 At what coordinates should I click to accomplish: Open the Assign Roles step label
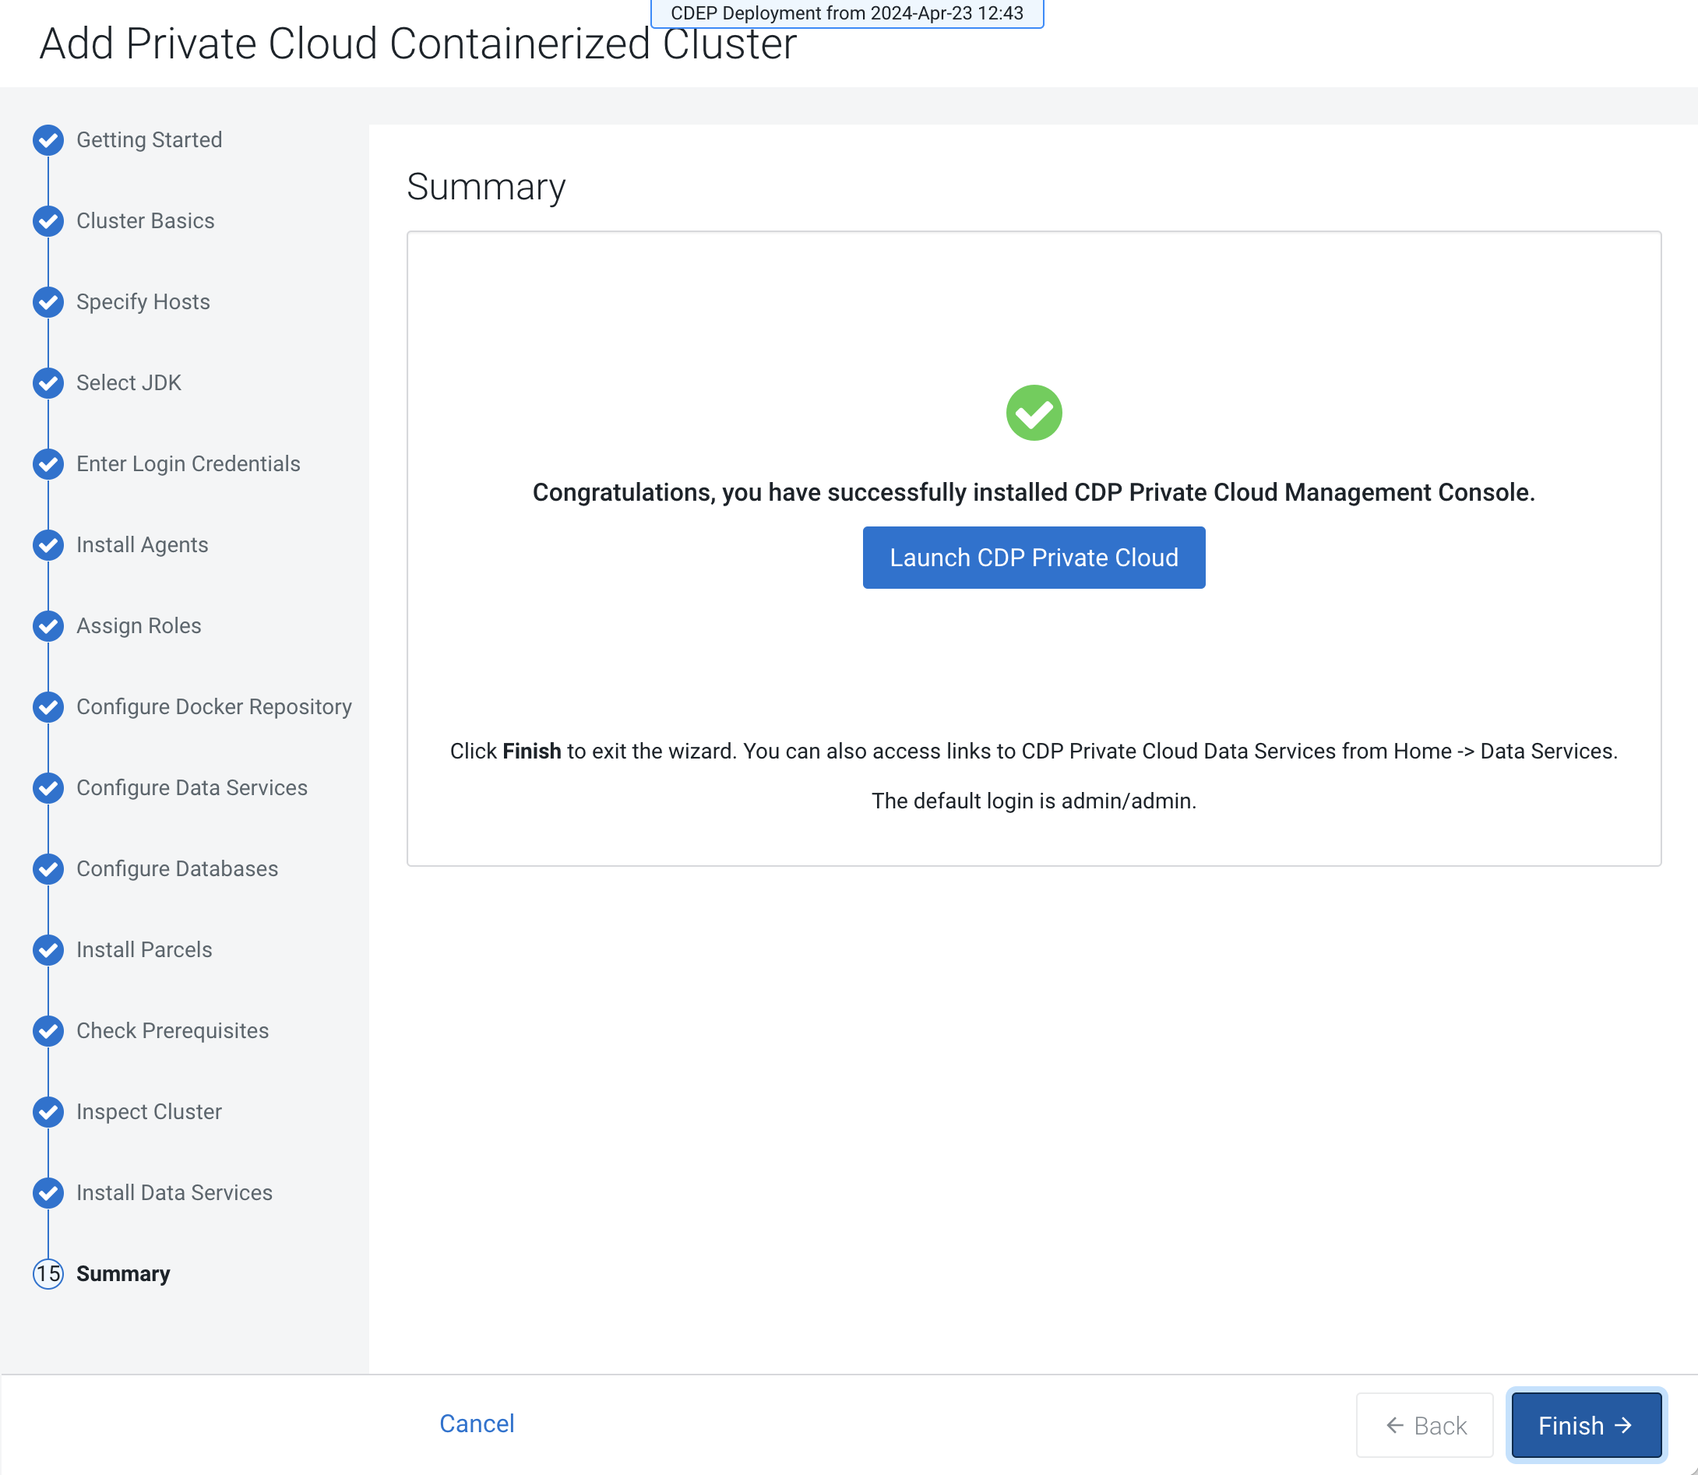pyautogui.click(x=139, y=625)
